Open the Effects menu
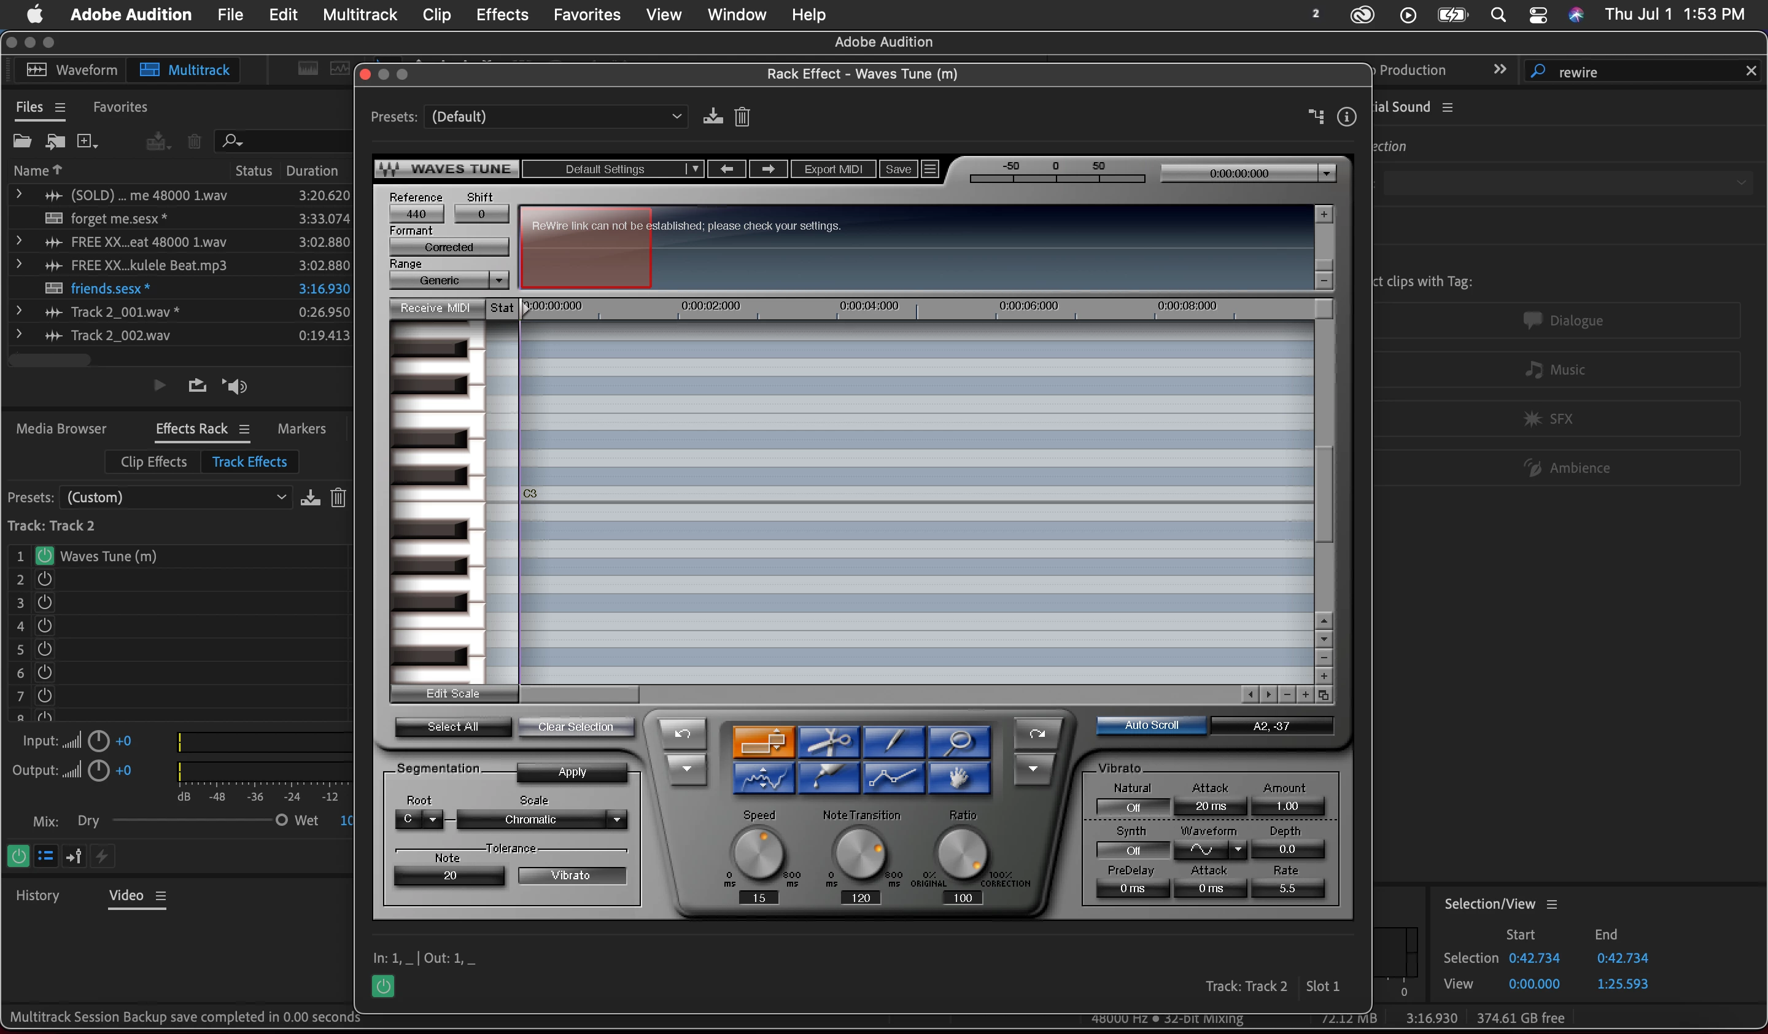The image size is (1768, 1034). 502,14
